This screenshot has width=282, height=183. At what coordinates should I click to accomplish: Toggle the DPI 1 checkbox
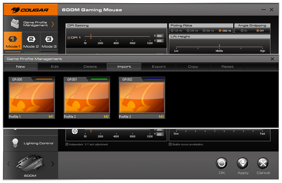[69, 38]
